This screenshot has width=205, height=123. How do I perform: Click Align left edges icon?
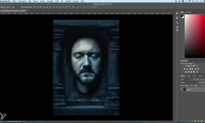pos(44,7)
